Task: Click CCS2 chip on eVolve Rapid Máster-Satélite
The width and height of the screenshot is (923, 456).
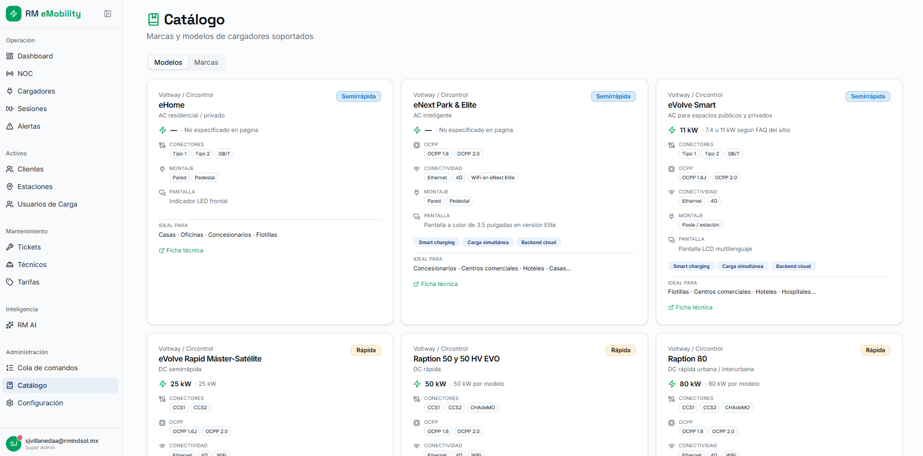Action: [200, 408]
